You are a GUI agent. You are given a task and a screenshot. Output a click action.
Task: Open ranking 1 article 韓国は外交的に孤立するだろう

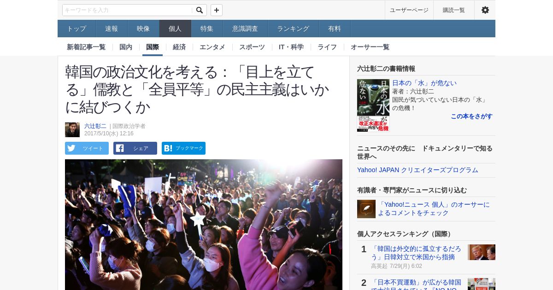coord(416,253)
